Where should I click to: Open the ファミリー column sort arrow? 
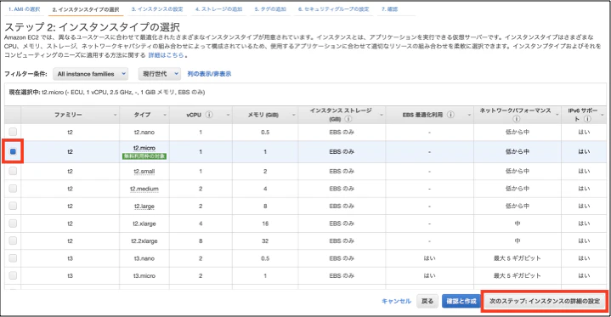115,115
